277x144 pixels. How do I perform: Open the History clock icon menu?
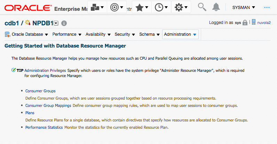pyautogui.click(x=161, y=7)
